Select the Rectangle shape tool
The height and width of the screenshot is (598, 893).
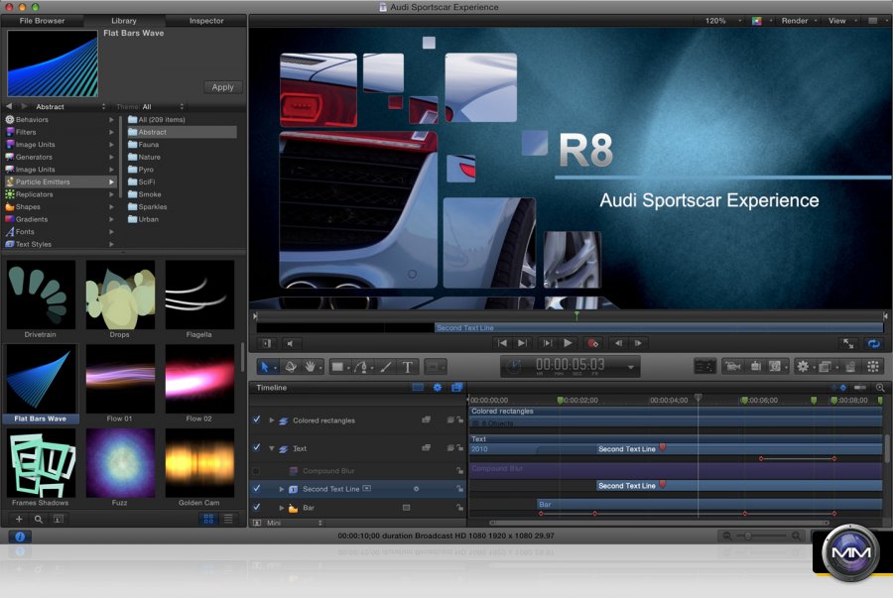click(338, 367)
